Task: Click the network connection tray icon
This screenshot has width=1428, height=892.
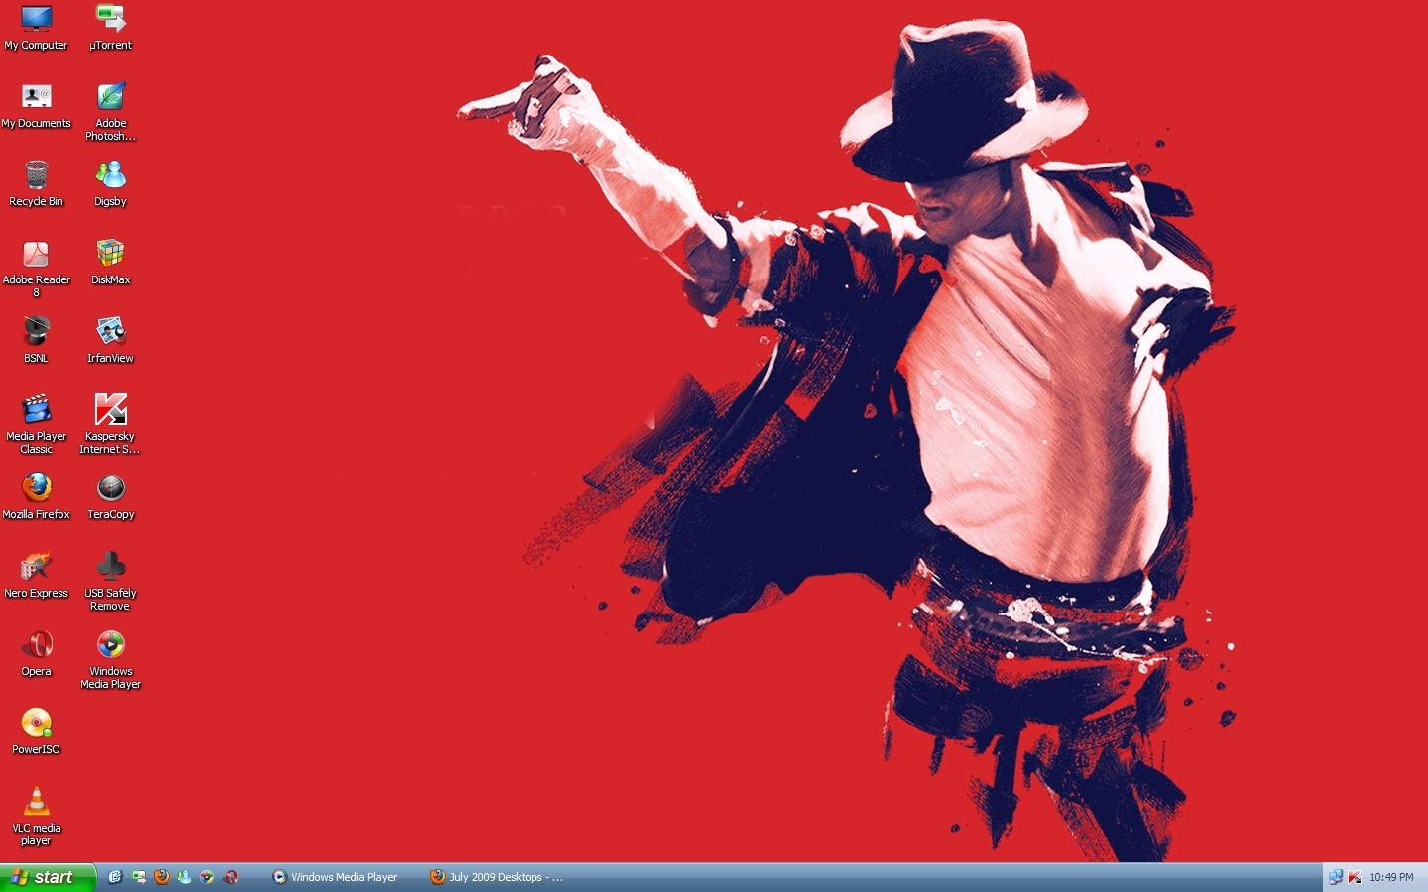Action: pos(1336,877)
